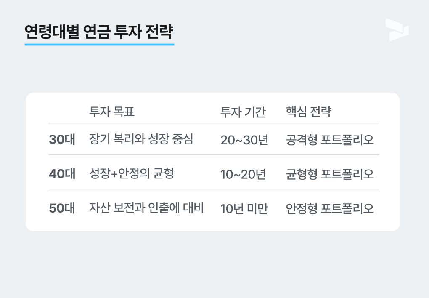Choose the 안정형 포트폴리오 strategy text

pyautogui.click(x=330, y=208)
